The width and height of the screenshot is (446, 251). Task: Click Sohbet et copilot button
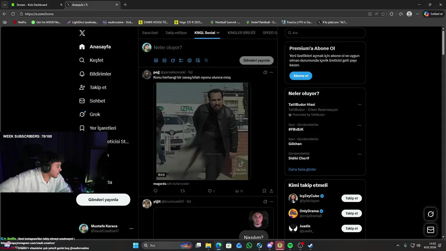click(433, 14)
